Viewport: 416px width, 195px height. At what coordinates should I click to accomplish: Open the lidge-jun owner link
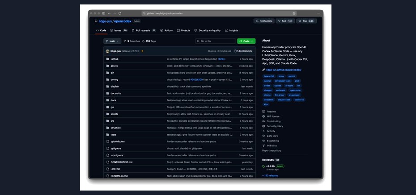click(105, 21)
